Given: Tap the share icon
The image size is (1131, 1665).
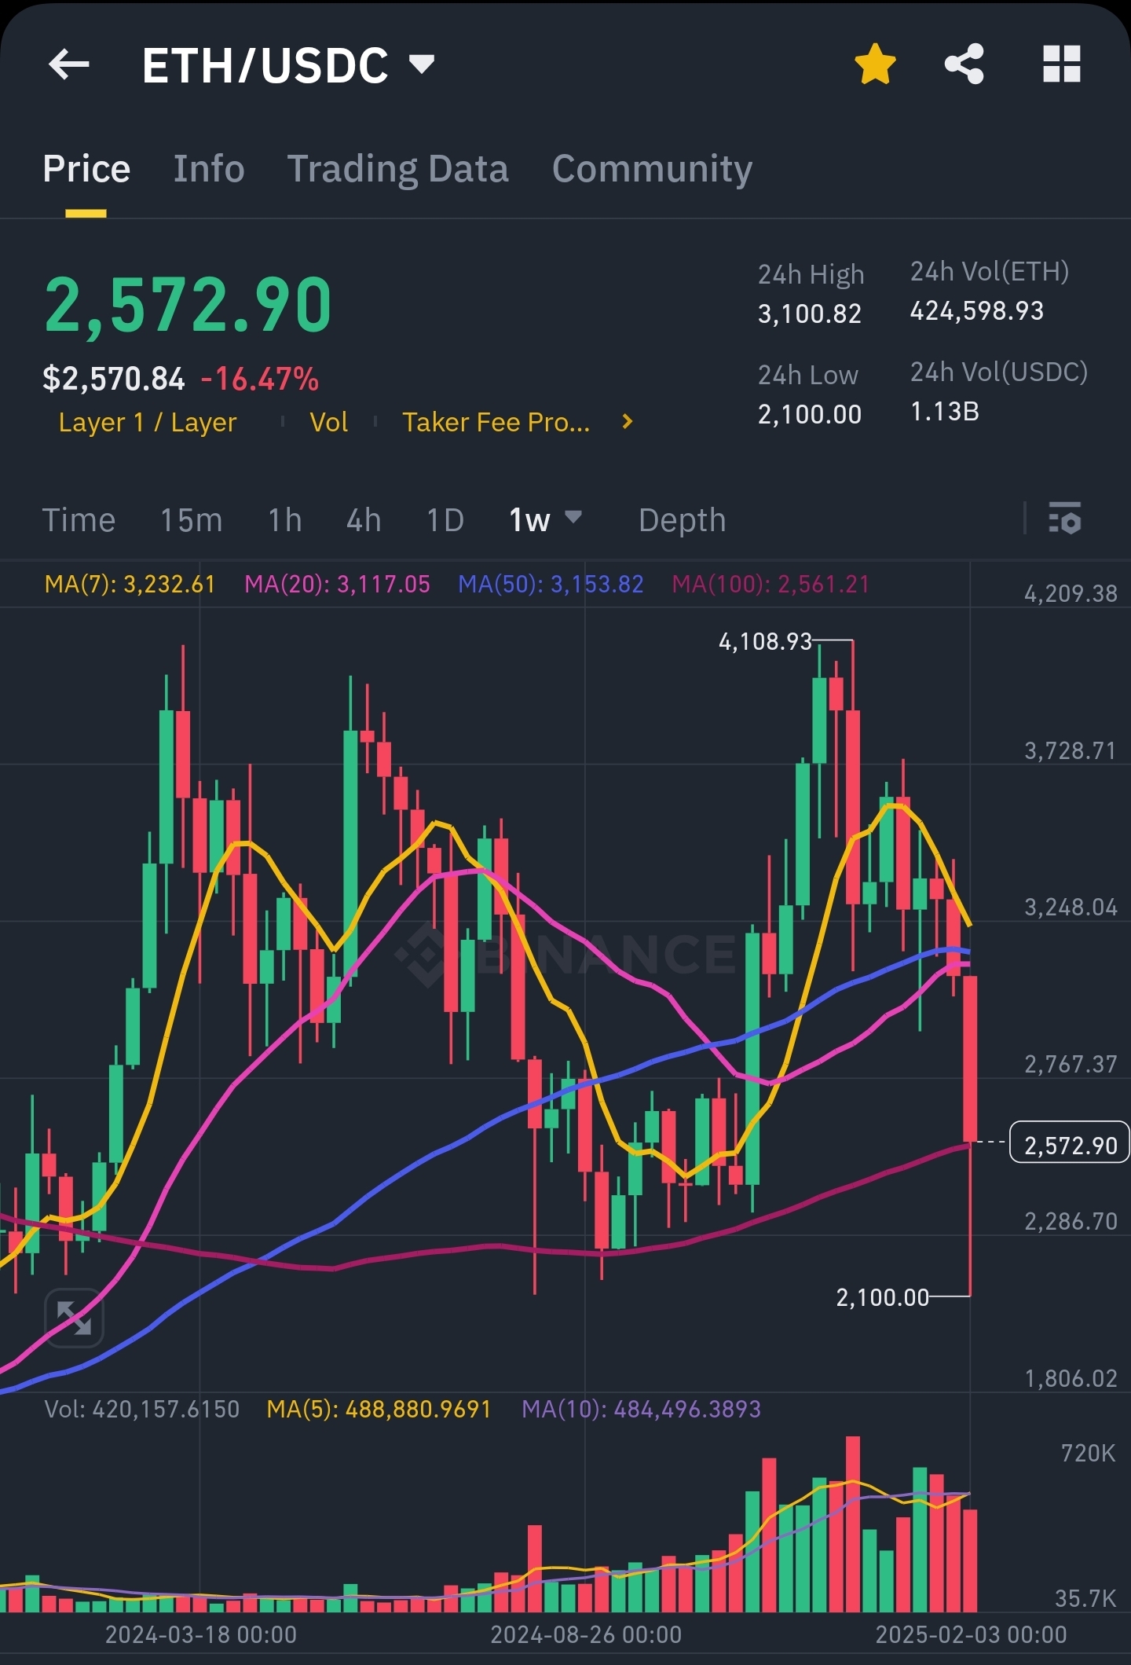Looking at the screenshot, I should click(964, 64).
